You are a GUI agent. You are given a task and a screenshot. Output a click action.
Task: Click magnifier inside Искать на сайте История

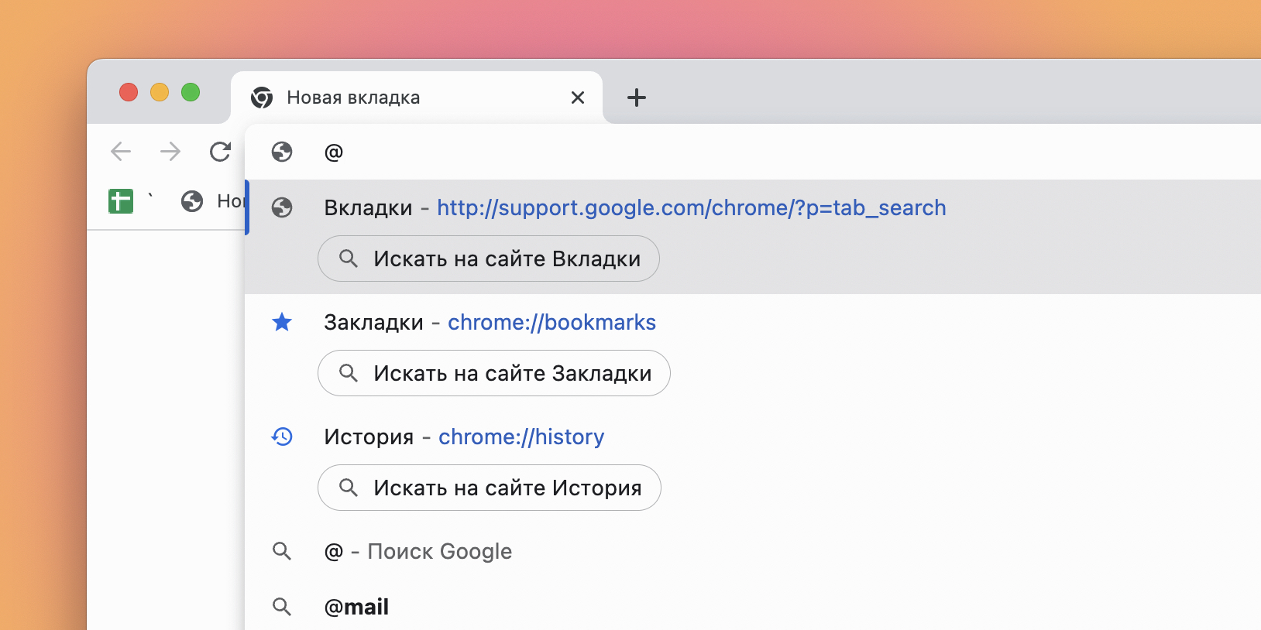pyautogui.click(x=349, y=488)
